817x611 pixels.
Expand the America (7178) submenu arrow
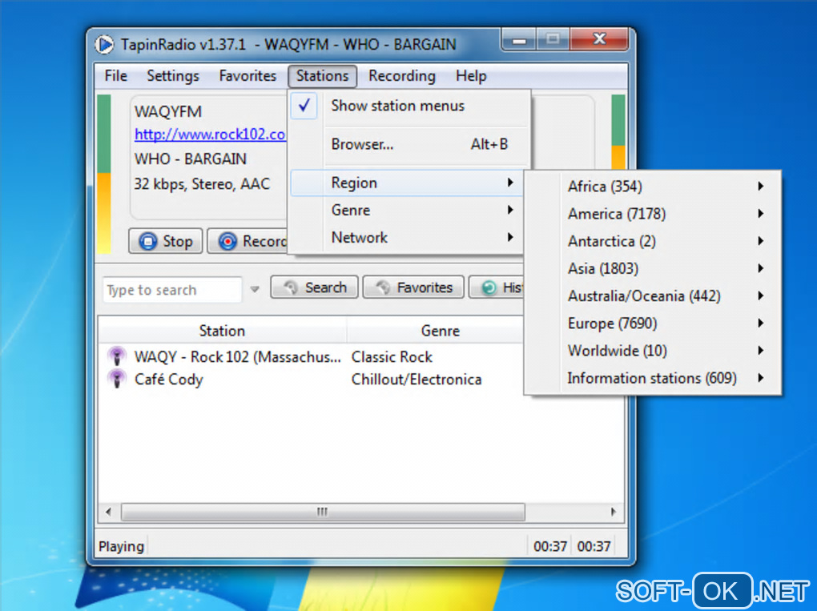(761, 214)
